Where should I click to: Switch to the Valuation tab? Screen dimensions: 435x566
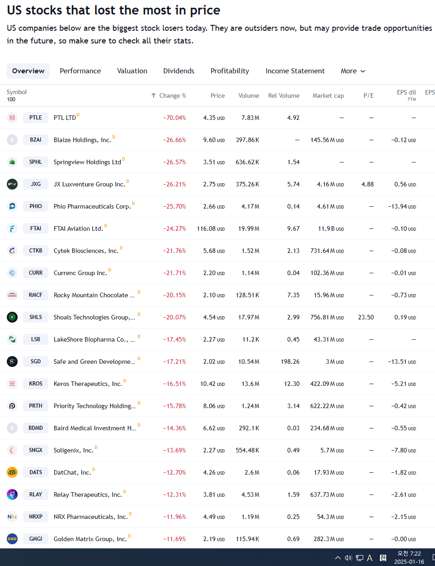132,71
